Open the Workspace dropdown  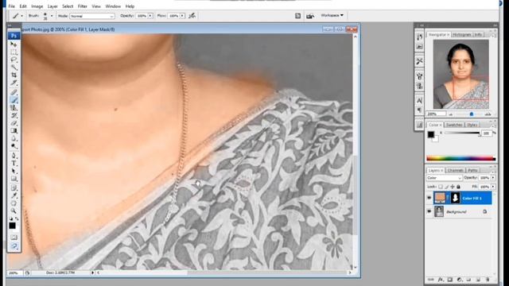332,15
